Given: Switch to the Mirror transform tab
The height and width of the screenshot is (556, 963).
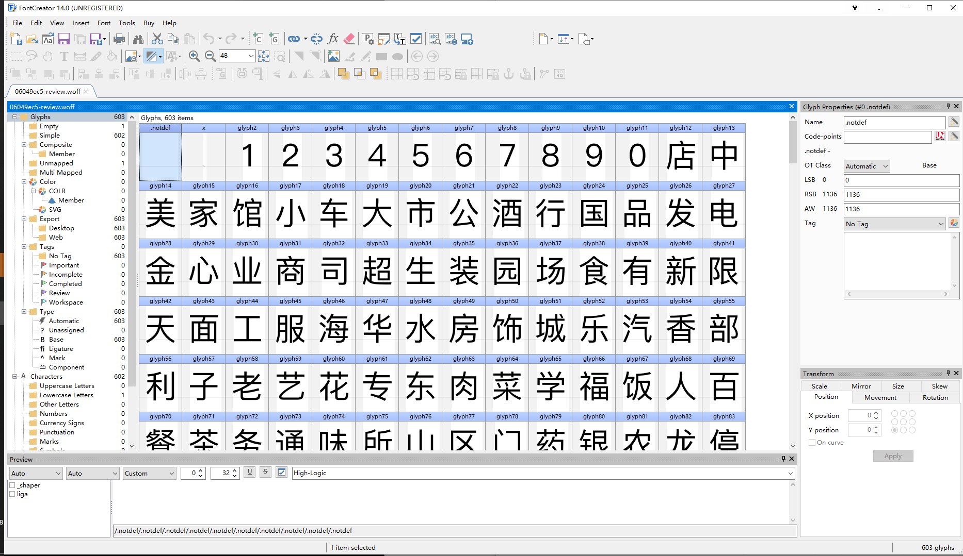Looking at the screenshot, I should (861, 386).
